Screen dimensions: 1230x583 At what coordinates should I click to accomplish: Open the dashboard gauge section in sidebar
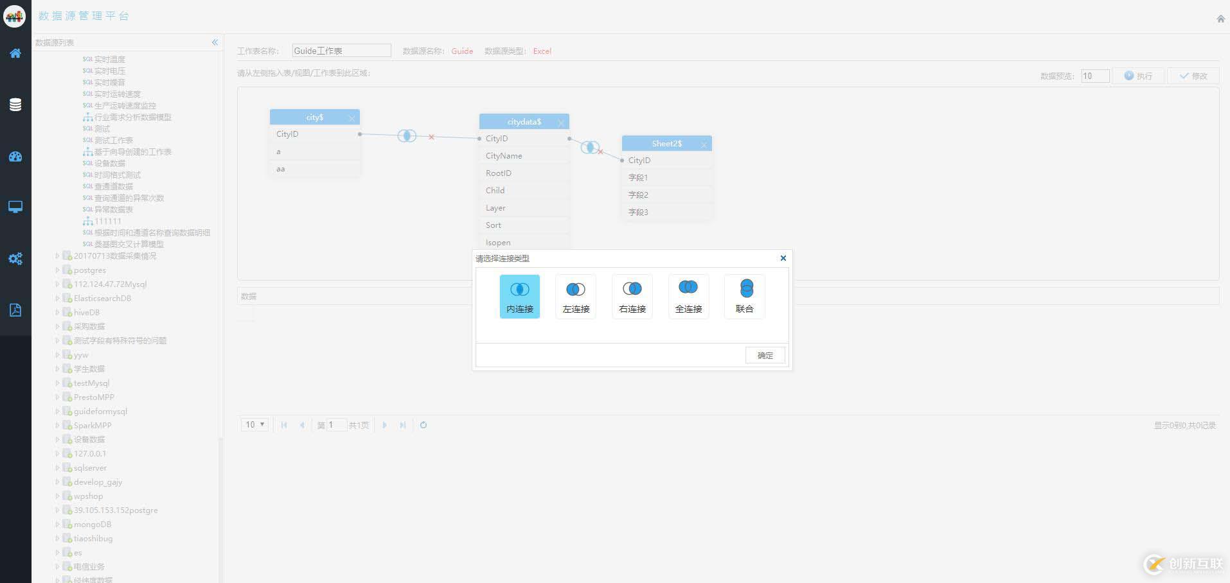click(x=15, y=157)
